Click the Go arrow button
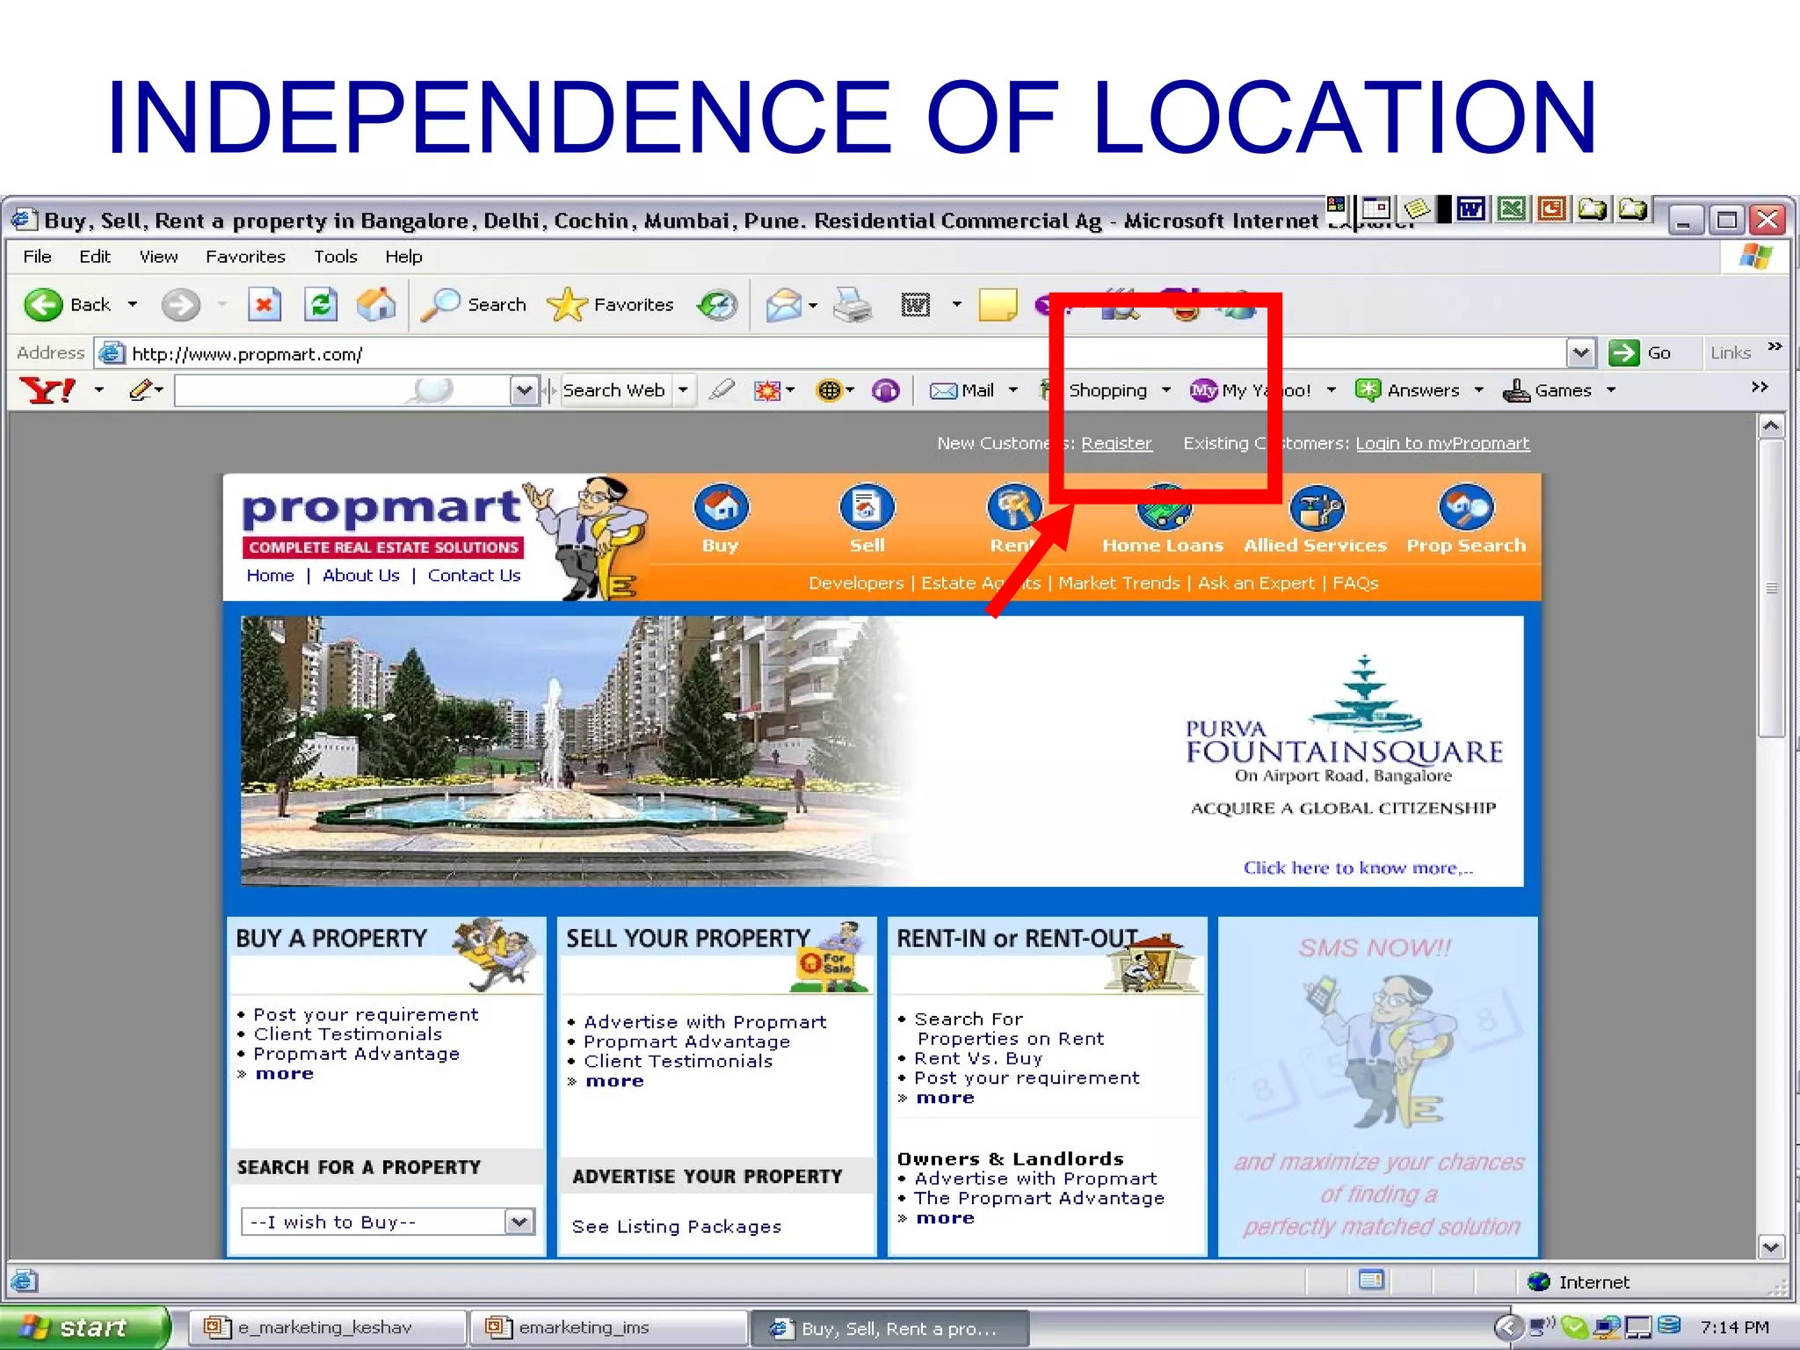1800x1350 pixels. click(x=1624, y=352)
